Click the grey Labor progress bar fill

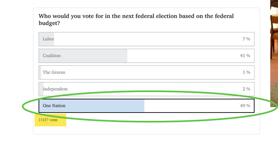coord(46,39)
